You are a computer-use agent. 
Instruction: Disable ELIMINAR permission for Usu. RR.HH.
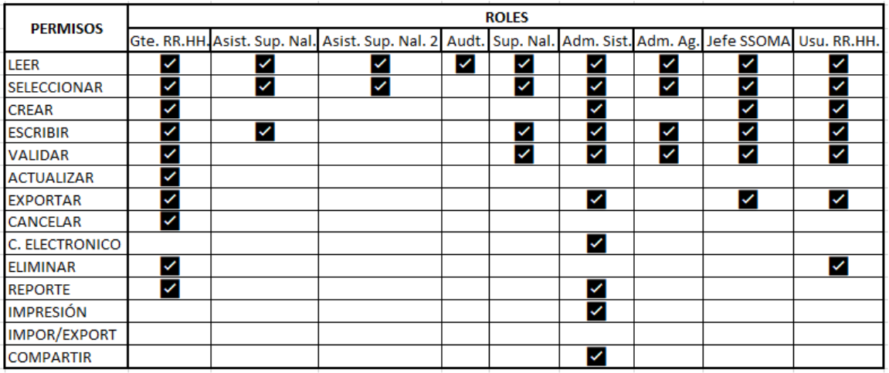(x=838, y=267)
